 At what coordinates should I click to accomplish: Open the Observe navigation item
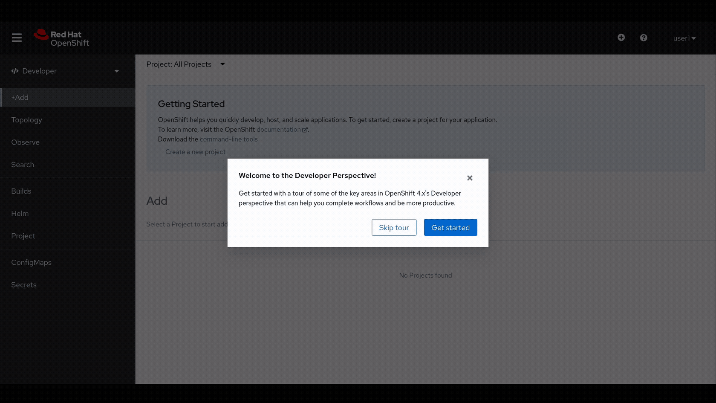[25, 142]
